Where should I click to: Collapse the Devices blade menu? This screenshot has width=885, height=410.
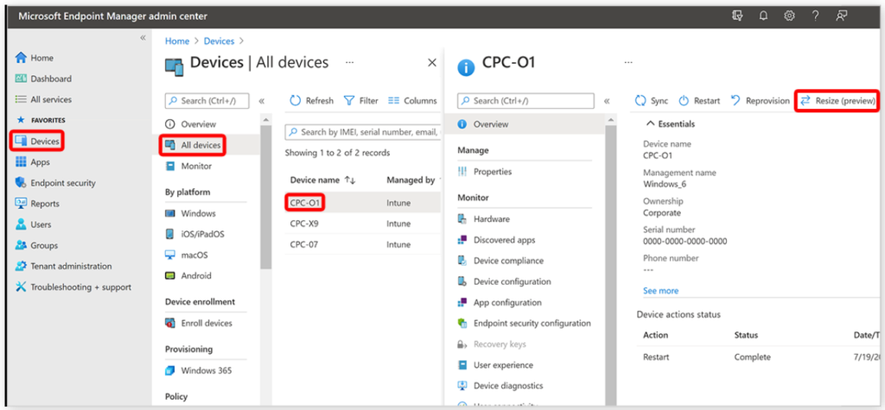261,101
